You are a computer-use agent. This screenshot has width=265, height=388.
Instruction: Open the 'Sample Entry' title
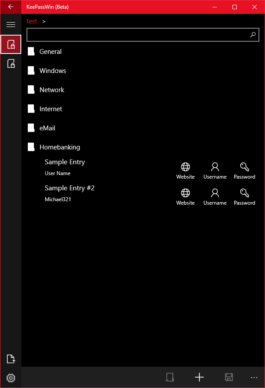point(65,162)
